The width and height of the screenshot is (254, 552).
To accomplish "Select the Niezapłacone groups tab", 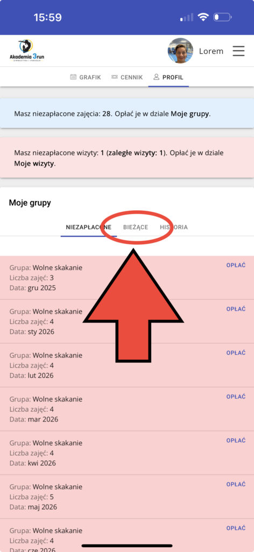I will pos(89,227).
